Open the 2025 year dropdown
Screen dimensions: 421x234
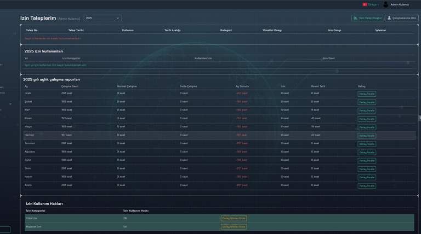click(103, 18)
